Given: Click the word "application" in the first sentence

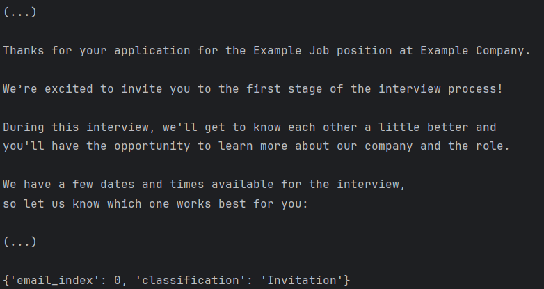Looking at the screenshot, I should pos(148,51).
